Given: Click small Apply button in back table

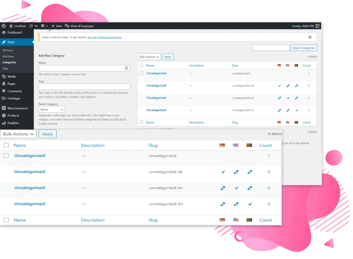Looking at the screenshot, I should click(x=168, y=57).
